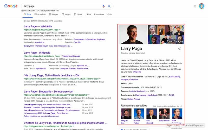Screen dimensions: 208x130
Task: Expand dropdown arrow beside fr.wikipedia.org URL
Action: pyautogui.click(x=60, y=30)
